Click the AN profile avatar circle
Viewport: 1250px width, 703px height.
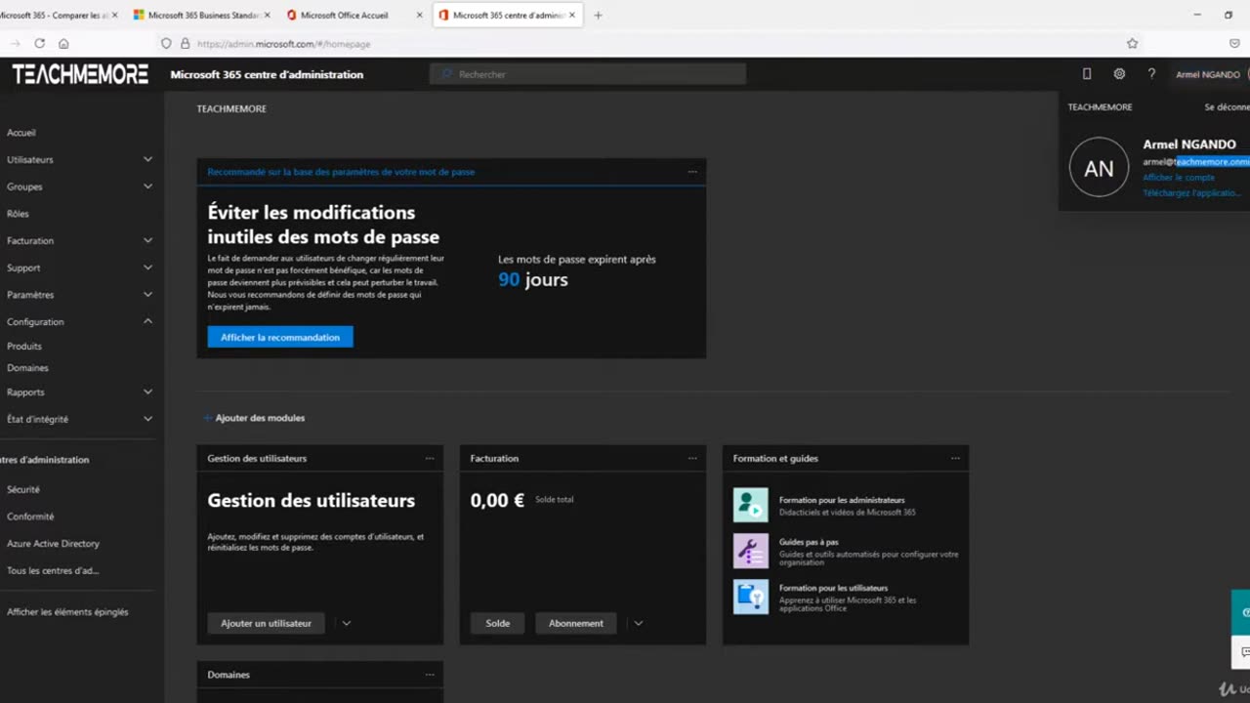coord(1099,167)
